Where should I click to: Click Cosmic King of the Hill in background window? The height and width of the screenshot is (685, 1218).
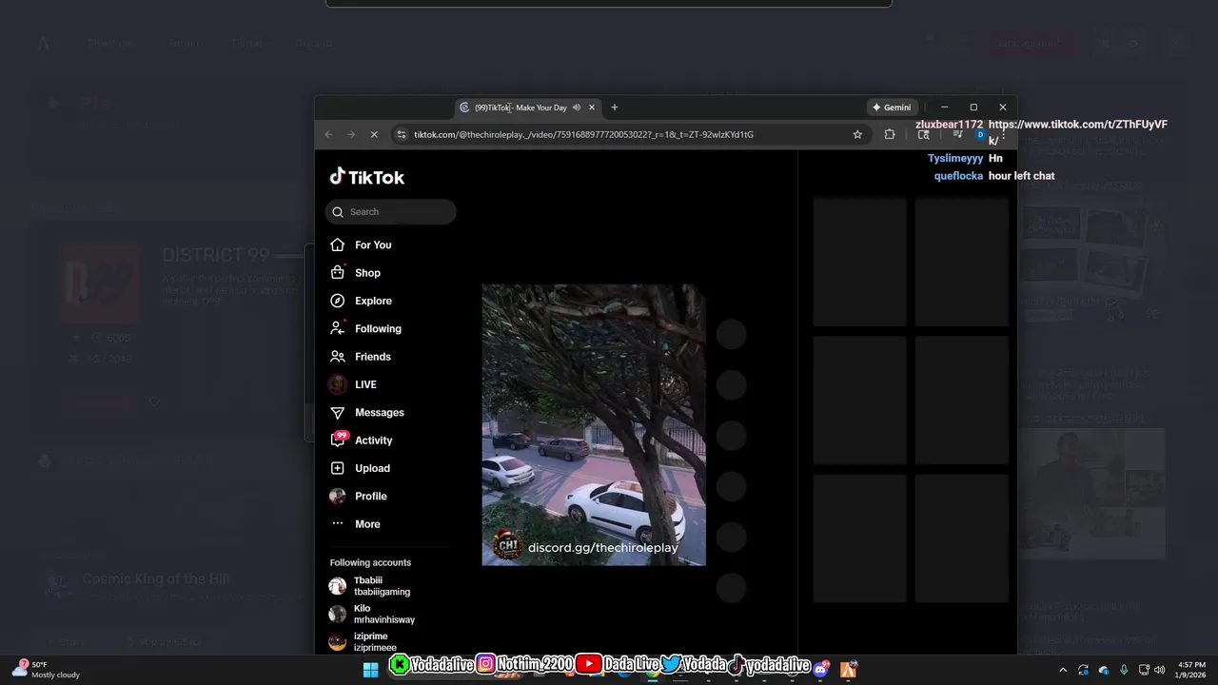(156, 578)
